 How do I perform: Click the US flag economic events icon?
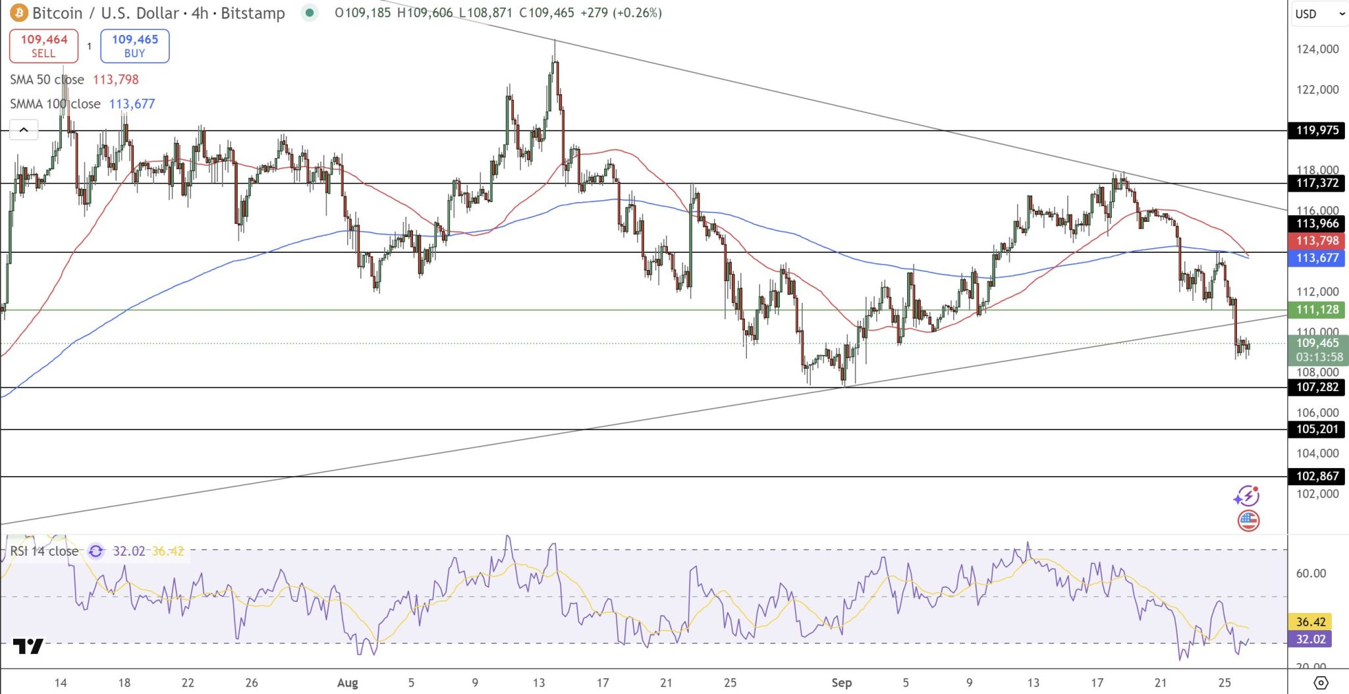coord(1248,521)
